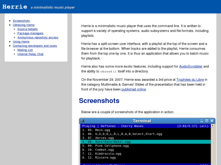Open the published online slides link
This screenshot has height=165, width=221.
point(134,89)
